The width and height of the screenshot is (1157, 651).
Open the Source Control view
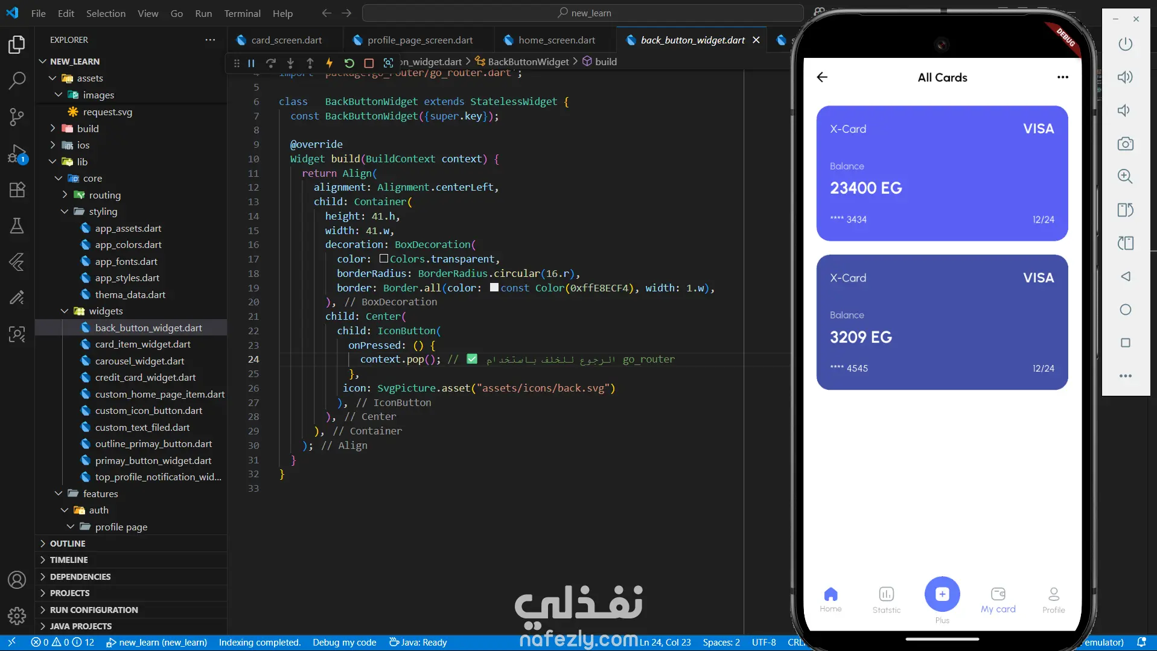point(17,116)
